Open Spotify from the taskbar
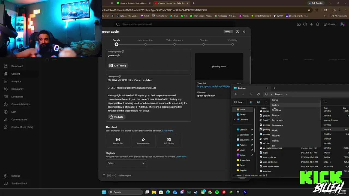 [x=217, y=192]
